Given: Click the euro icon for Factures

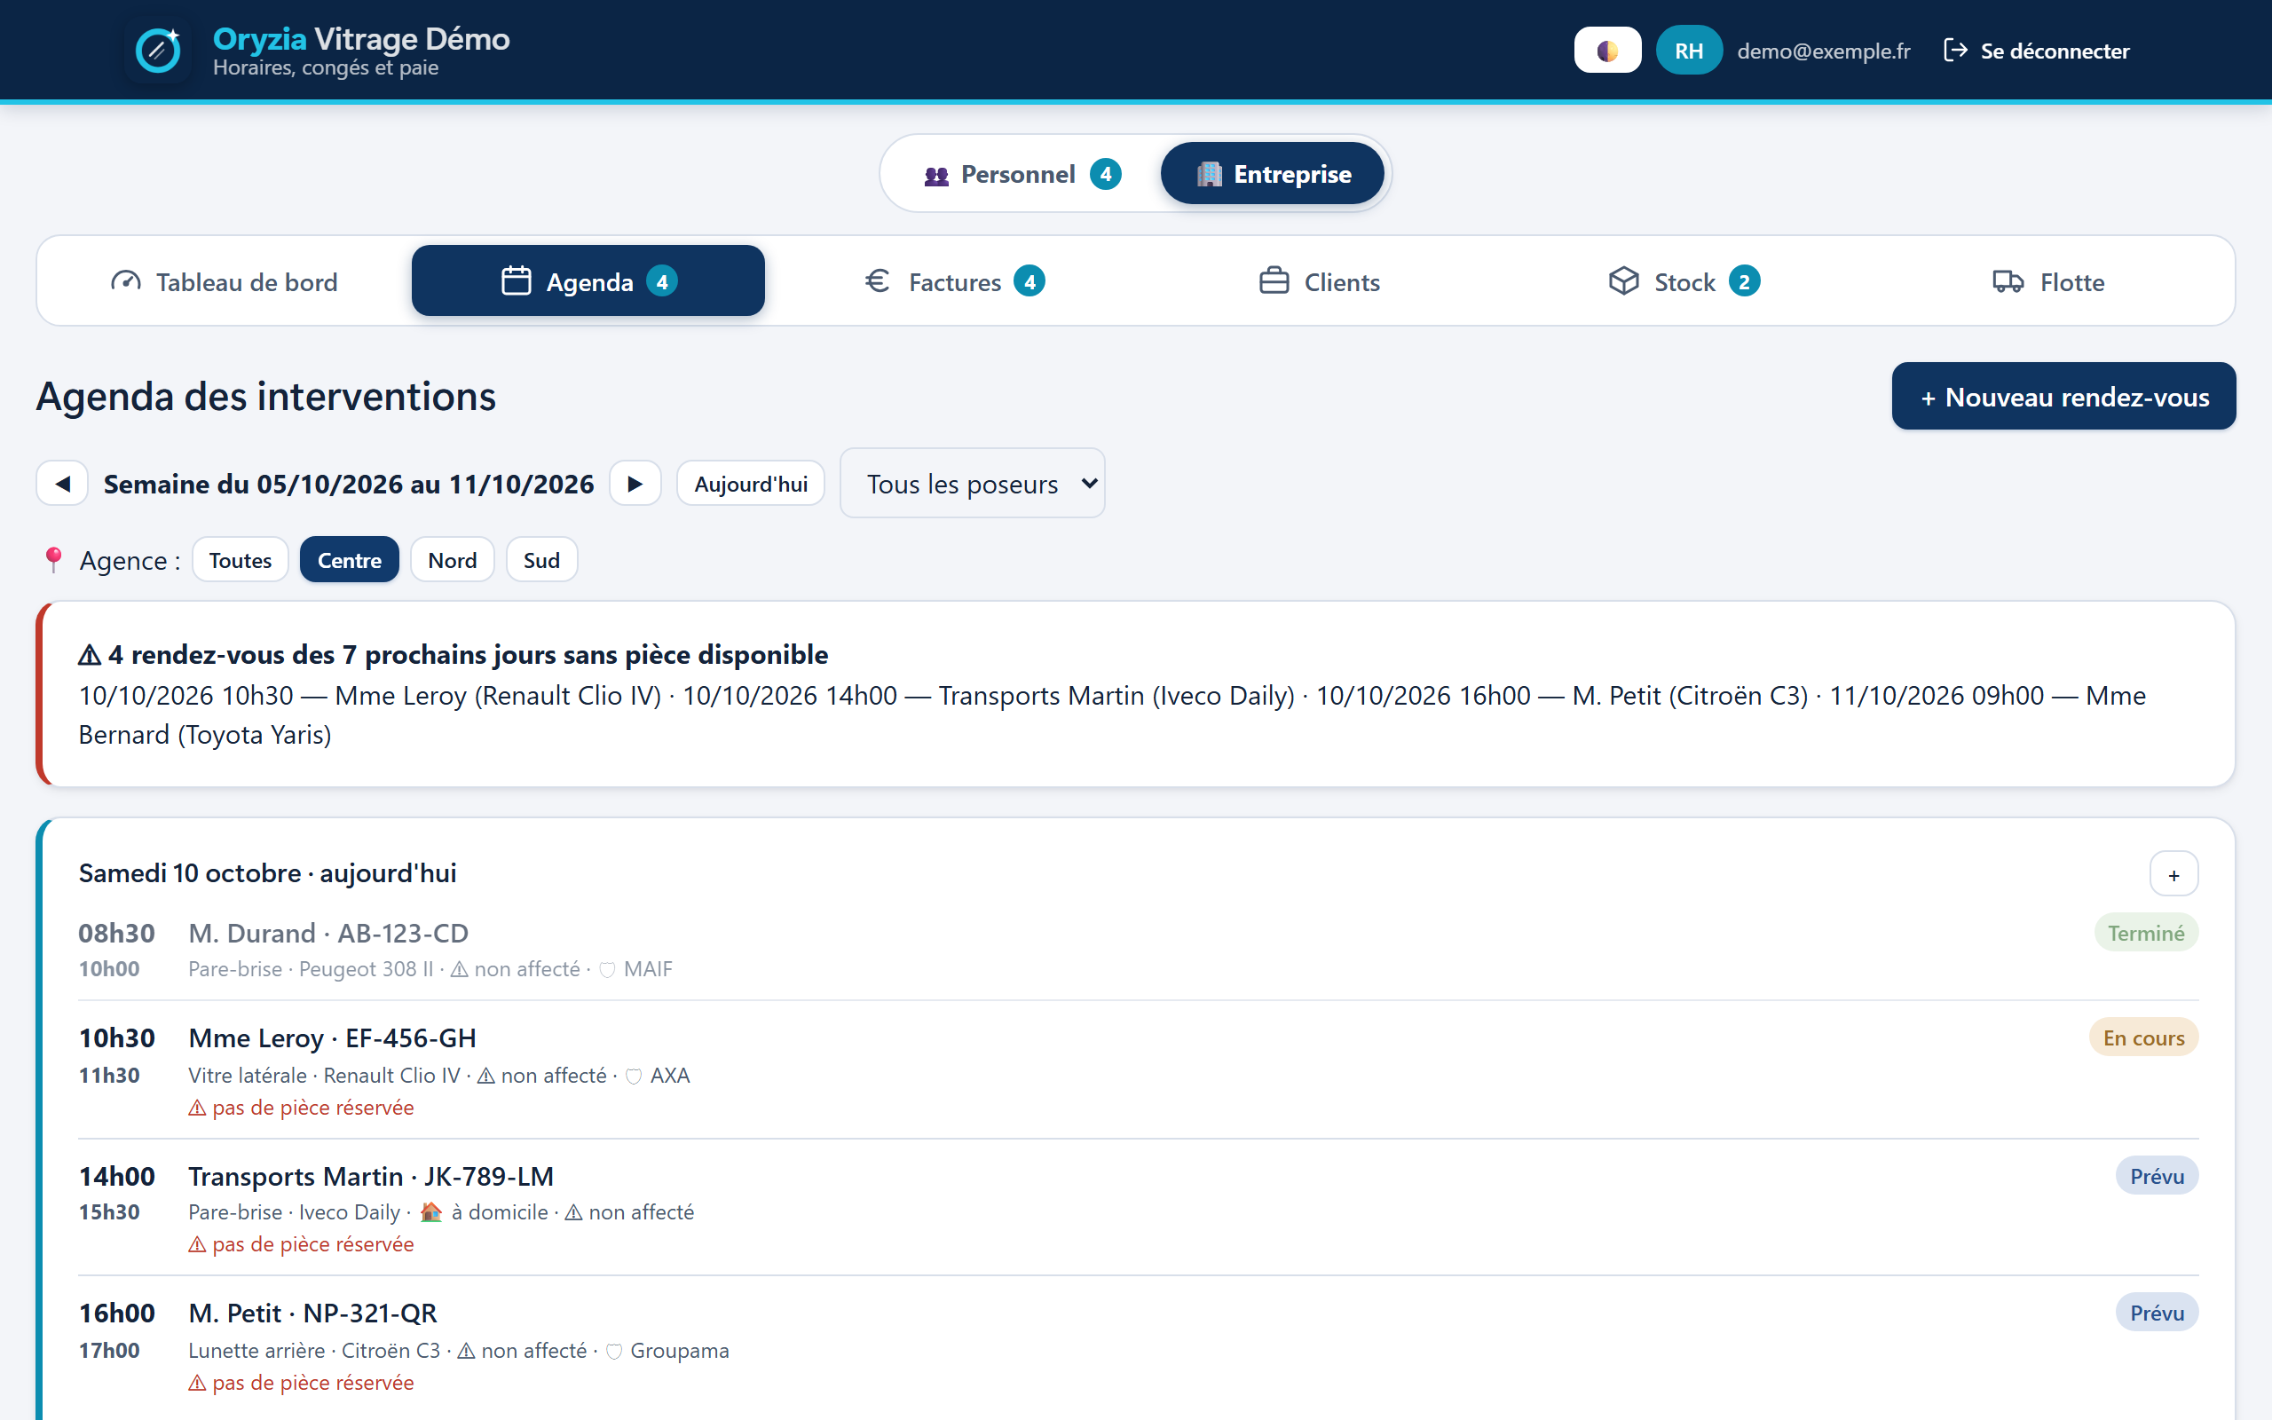Looking at the screenshot, I should (877, 281).
